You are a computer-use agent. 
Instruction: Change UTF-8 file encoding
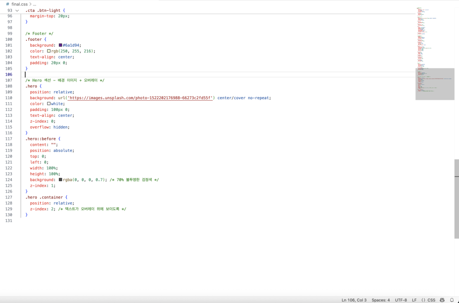pos(401,300)
